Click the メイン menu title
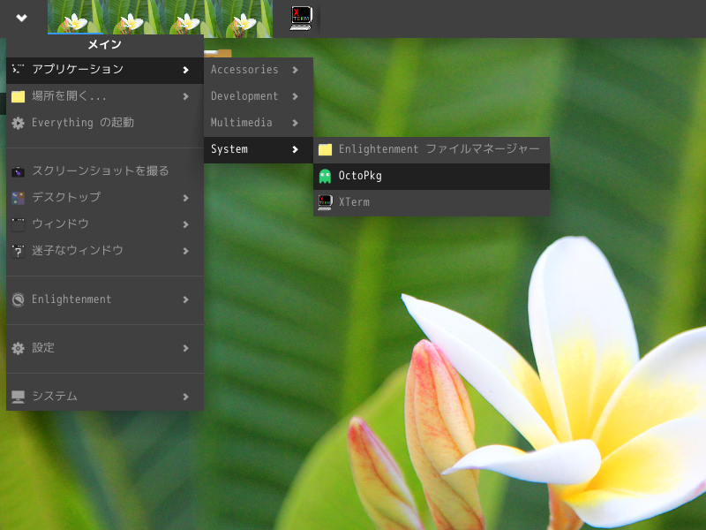This screenshot has height=530, width=706. point(104,44)
